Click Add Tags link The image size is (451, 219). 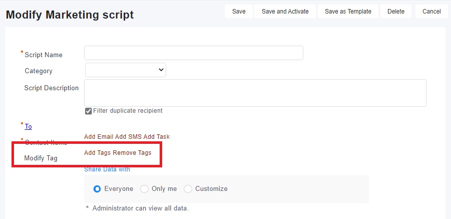(x=98, y=153)
